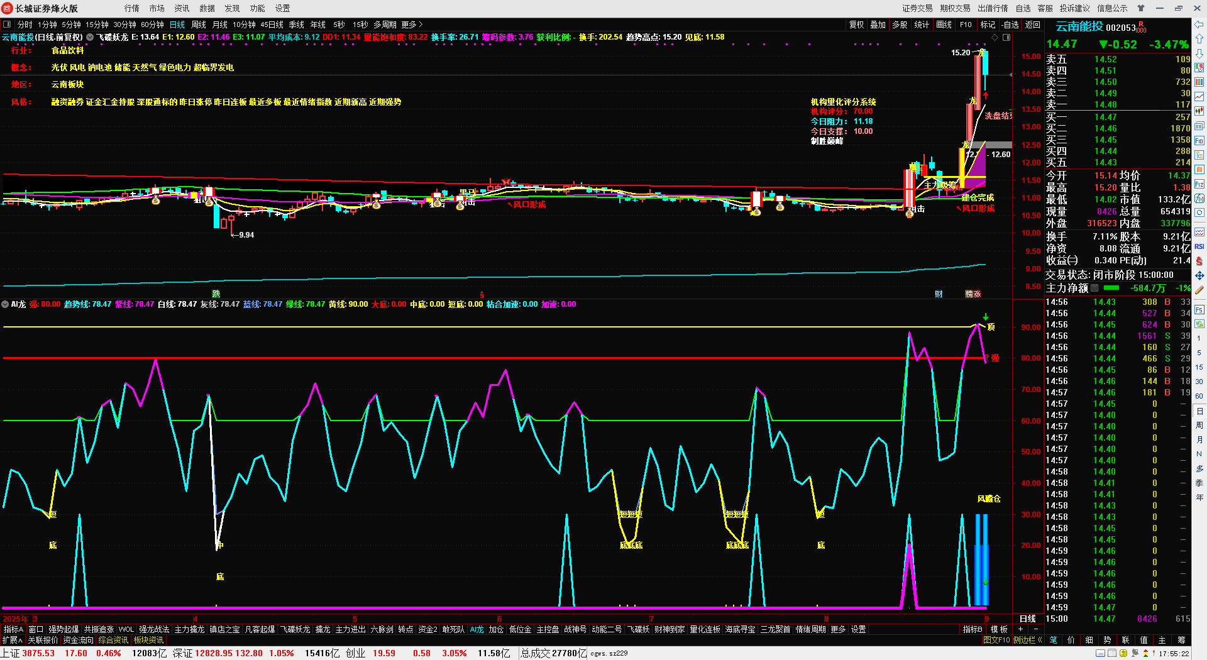Click the diamond icon at chart top right

(x=995, y=38)
